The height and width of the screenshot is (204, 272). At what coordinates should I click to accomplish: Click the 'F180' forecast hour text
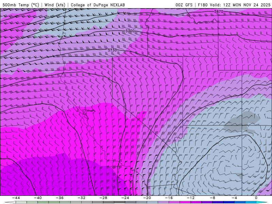[x=203, y=5]
